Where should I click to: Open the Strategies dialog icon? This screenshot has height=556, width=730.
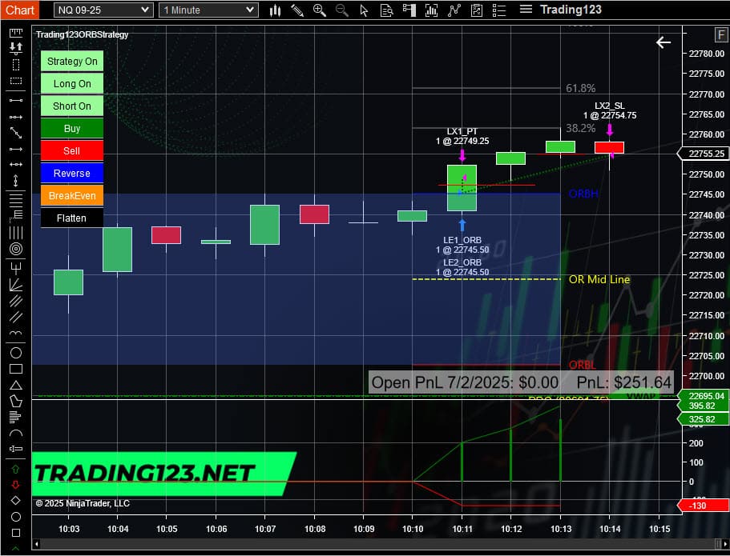click(454, 10)
